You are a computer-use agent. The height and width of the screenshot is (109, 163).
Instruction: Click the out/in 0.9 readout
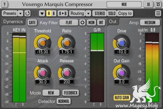click(x=153, y=30)
